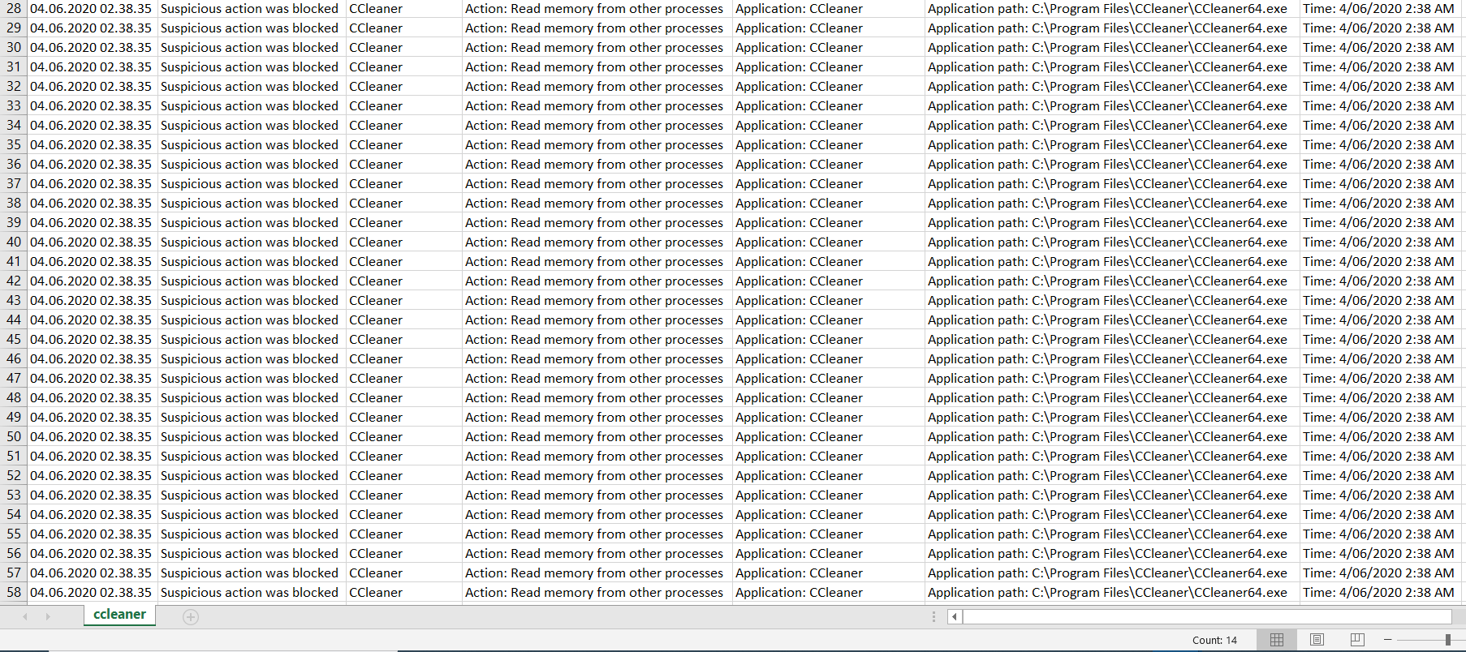The image size is (1466, 652).
Task: Switch to Page Break Preview view
Action: 1356,640
